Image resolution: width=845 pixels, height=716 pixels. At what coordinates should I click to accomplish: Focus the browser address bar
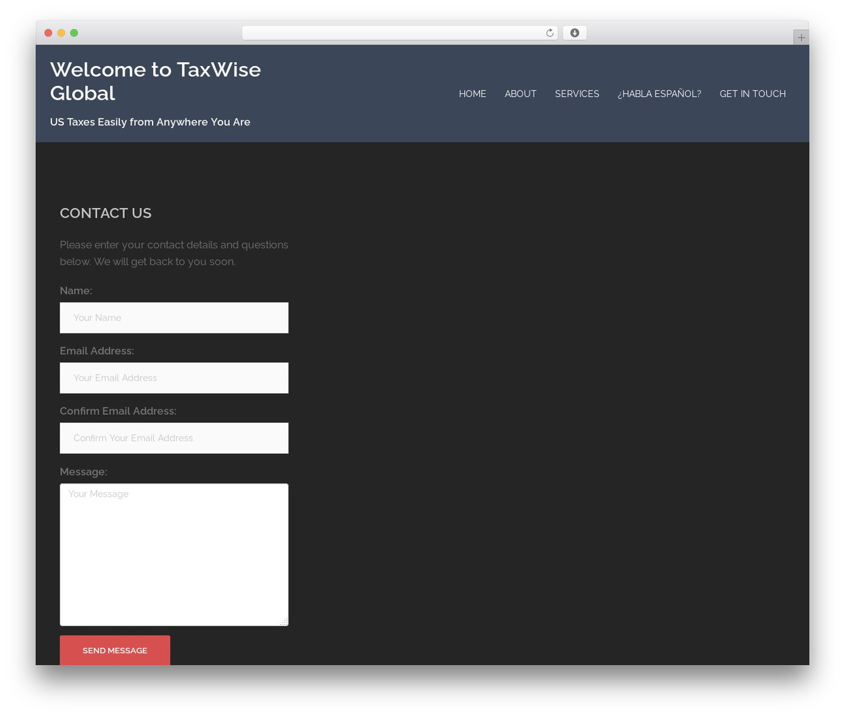pos(399,33)
